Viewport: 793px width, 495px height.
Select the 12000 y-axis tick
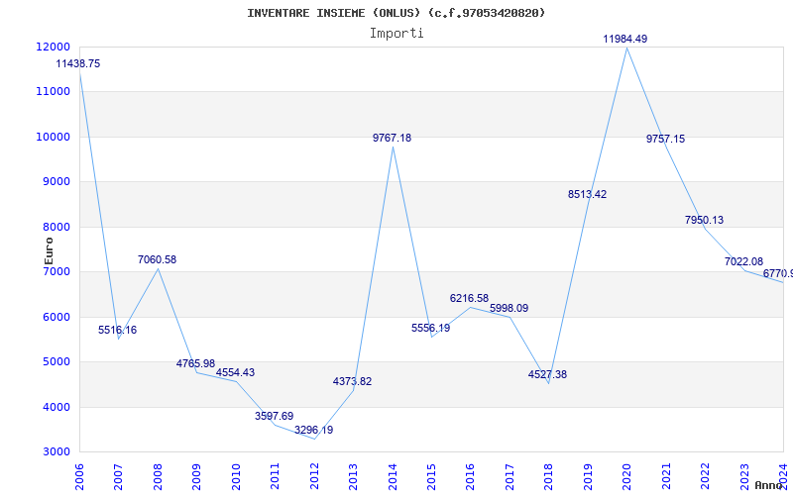click(x=53, y=47)
